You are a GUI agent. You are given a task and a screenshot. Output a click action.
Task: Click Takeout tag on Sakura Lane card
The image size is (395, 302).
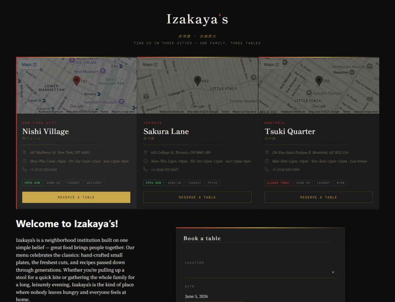(x=194, y=183)
